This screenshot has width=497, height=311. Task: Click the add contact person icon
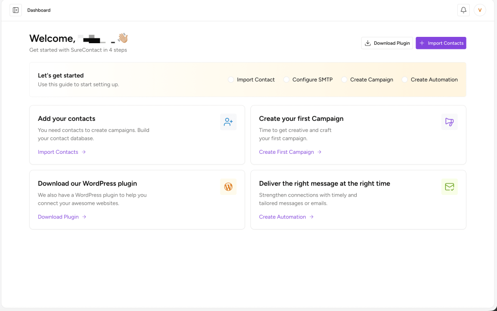pyautogui.click(x=228, y=122)
